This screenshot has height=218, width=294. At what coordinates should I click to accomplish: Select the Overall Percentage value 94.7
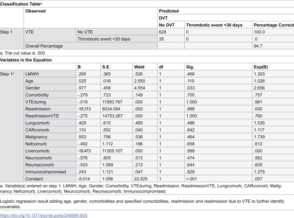pyautogui.click(x=258, y=46)
